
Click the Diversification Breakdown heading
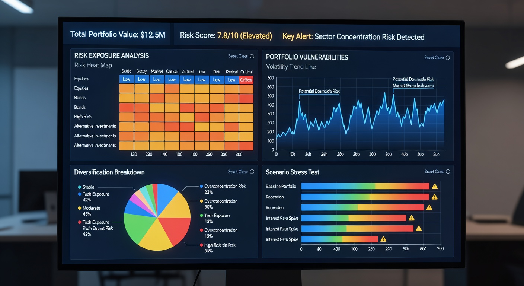[109, 172]
